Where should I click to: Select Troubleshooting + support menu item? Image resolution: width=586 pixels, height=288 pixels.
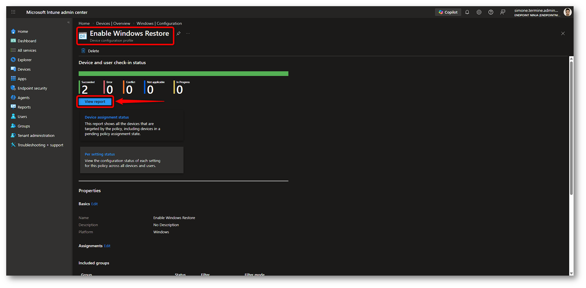(40, 145)
